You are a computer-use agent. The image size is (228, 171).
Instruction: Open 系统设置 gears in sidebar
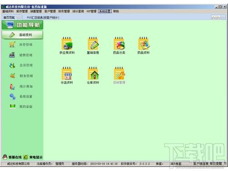click(x=21, y=97)
